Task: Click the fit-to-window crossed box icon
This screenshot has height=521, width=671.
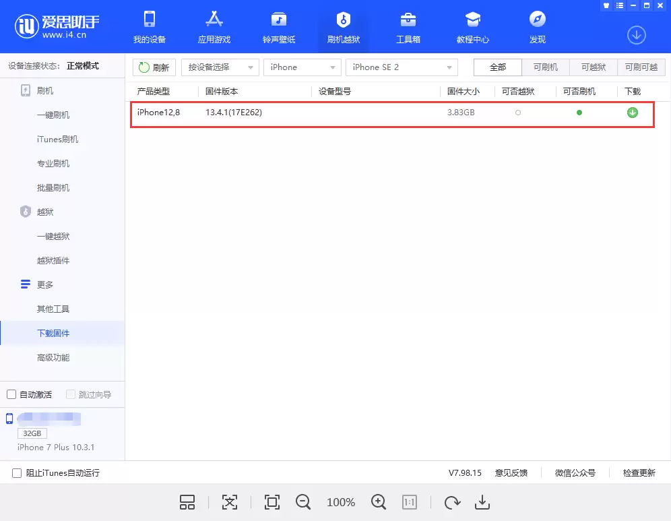Action: pyautogui.click(x=229, y=502)
